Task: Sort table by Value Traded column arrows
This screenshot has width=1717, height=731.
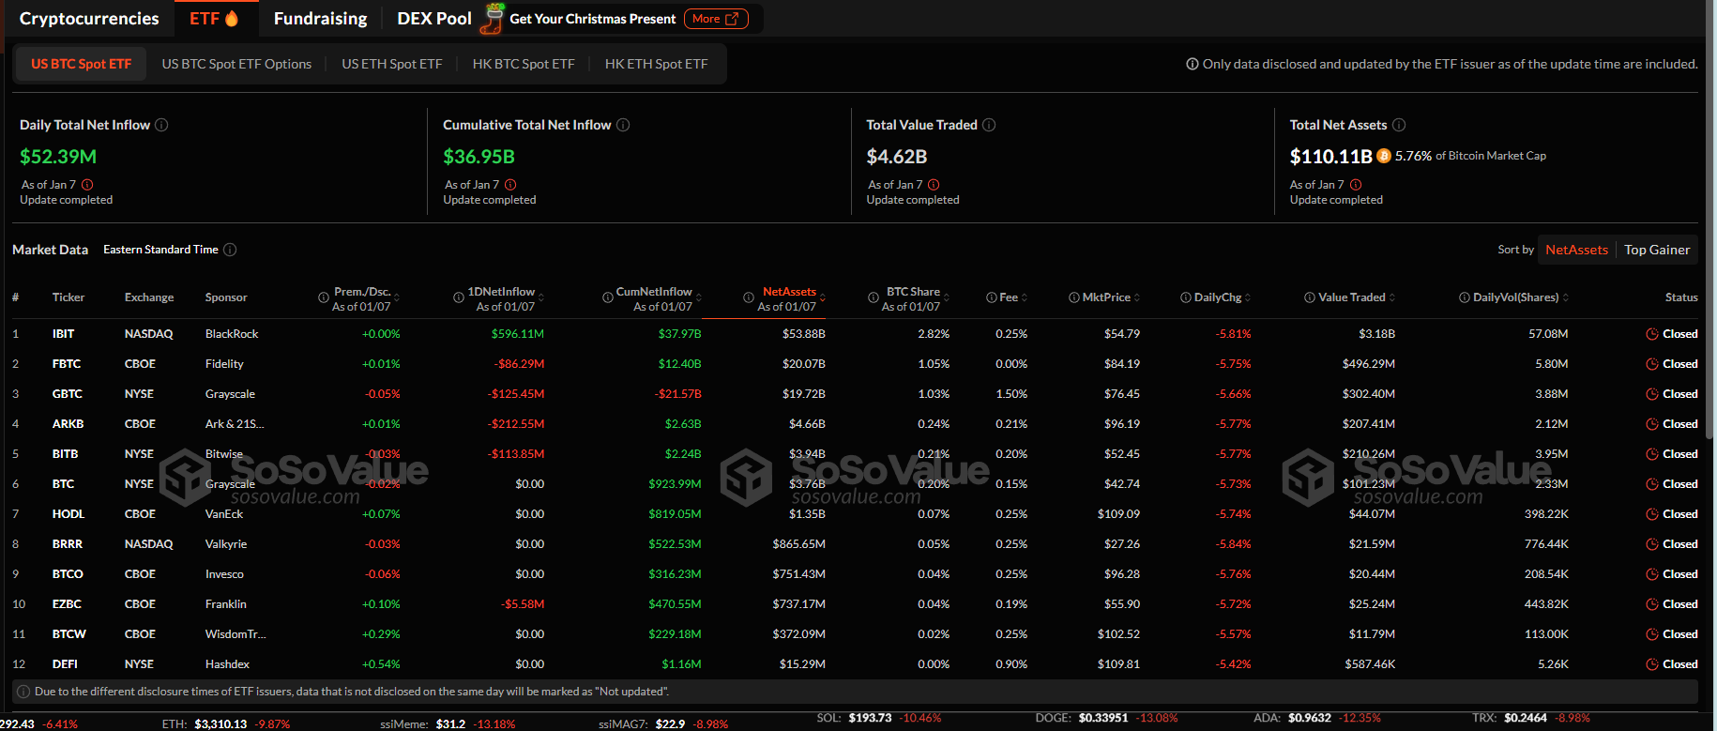Action: pos(1392,297)
